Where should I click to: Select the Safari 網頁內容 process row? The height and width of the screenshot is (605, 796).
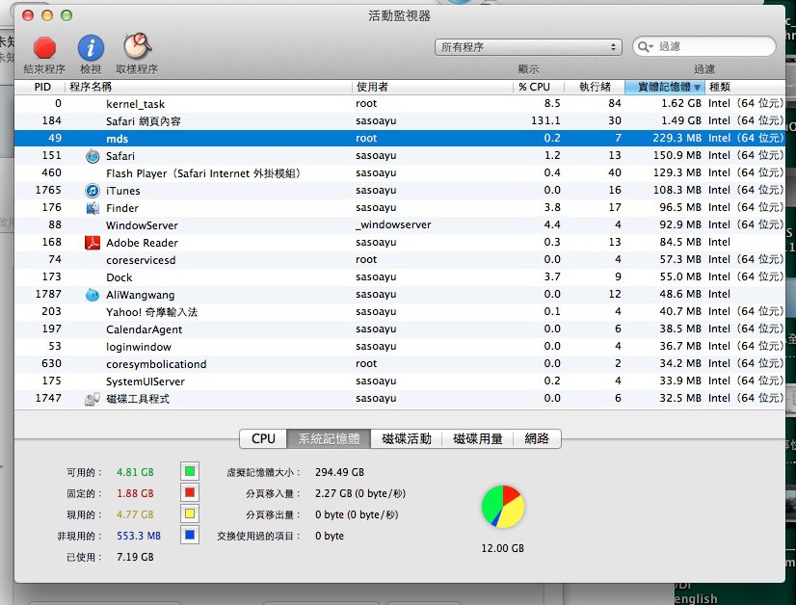pyautogui.click(x=400, y=120)
